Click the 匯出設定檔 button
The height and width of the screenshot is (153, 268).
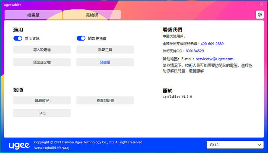point(42,62)
